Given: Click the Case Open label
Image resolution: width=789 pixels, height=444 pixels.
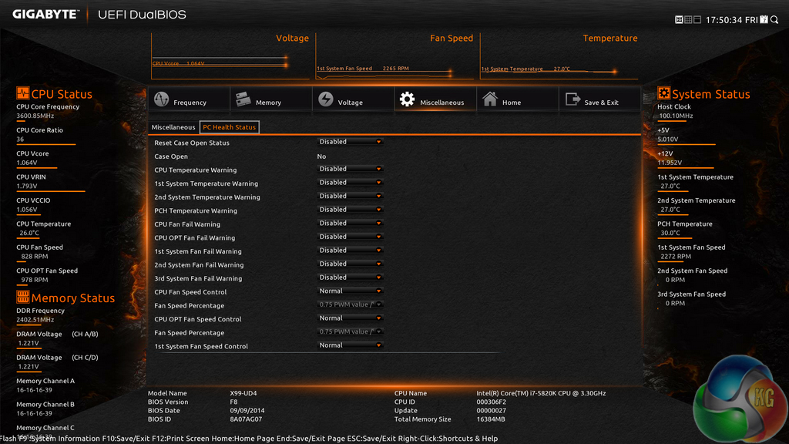Looking at the screenshot, I should [171, 156].
